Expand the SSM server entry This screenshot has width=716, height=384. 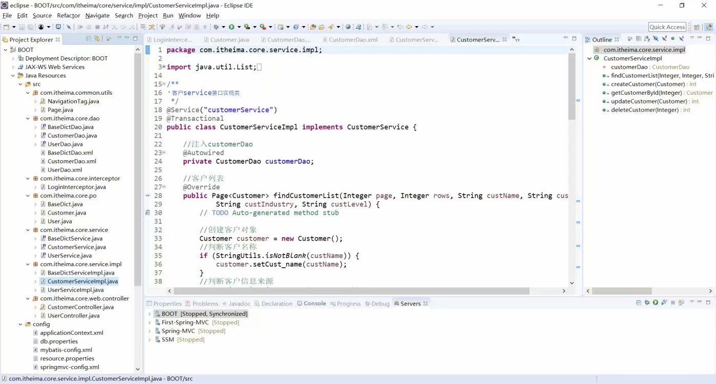pos(150,339)
